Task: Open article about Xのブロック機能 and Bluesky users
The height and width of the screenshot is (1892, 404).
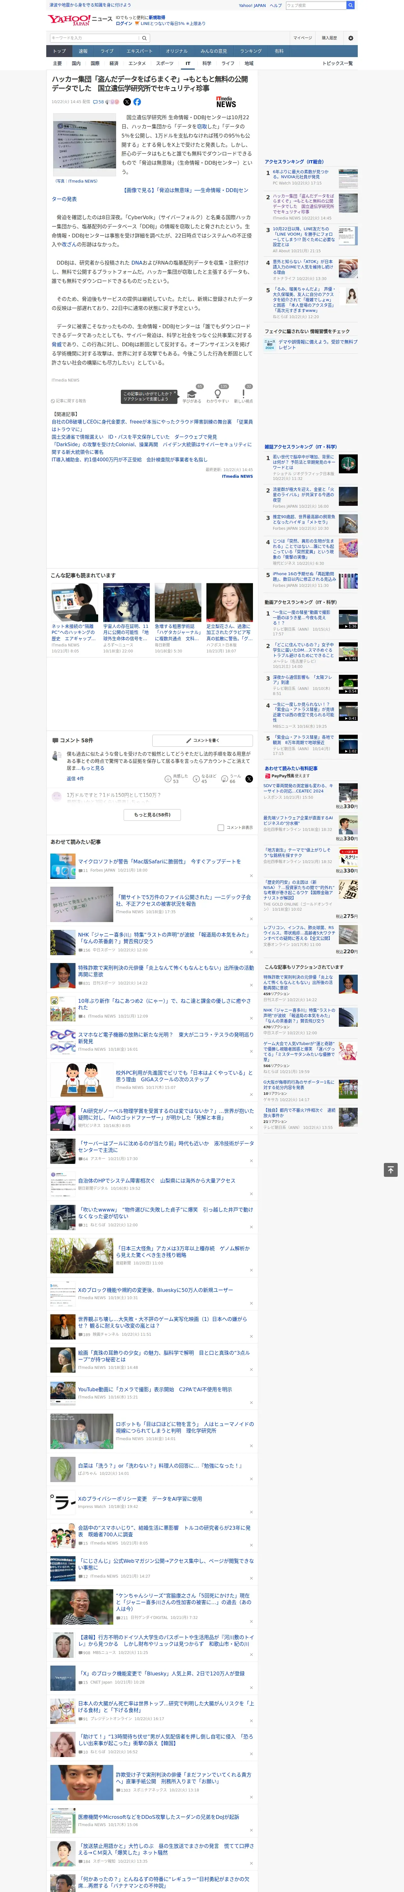Action: [155, 1290]
